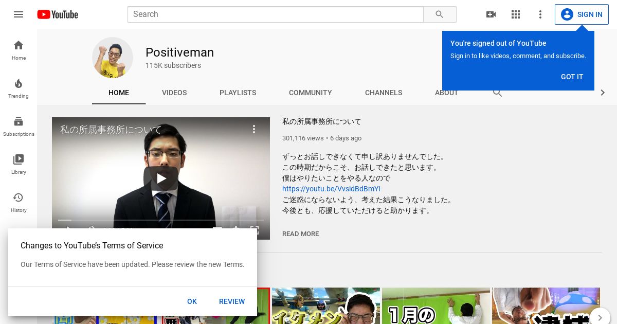Open the YouTube apps grid
Screen dimensions: 617x324
516,14
